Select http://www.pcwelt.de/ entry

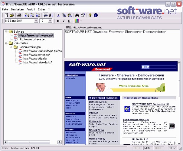pyautogui.click(x=37, y=55)
